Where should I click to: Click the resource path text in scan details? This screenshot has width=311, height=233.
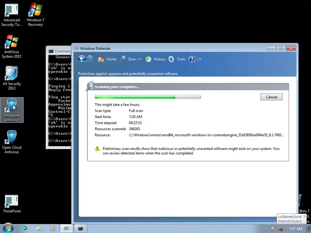point(206,135)
